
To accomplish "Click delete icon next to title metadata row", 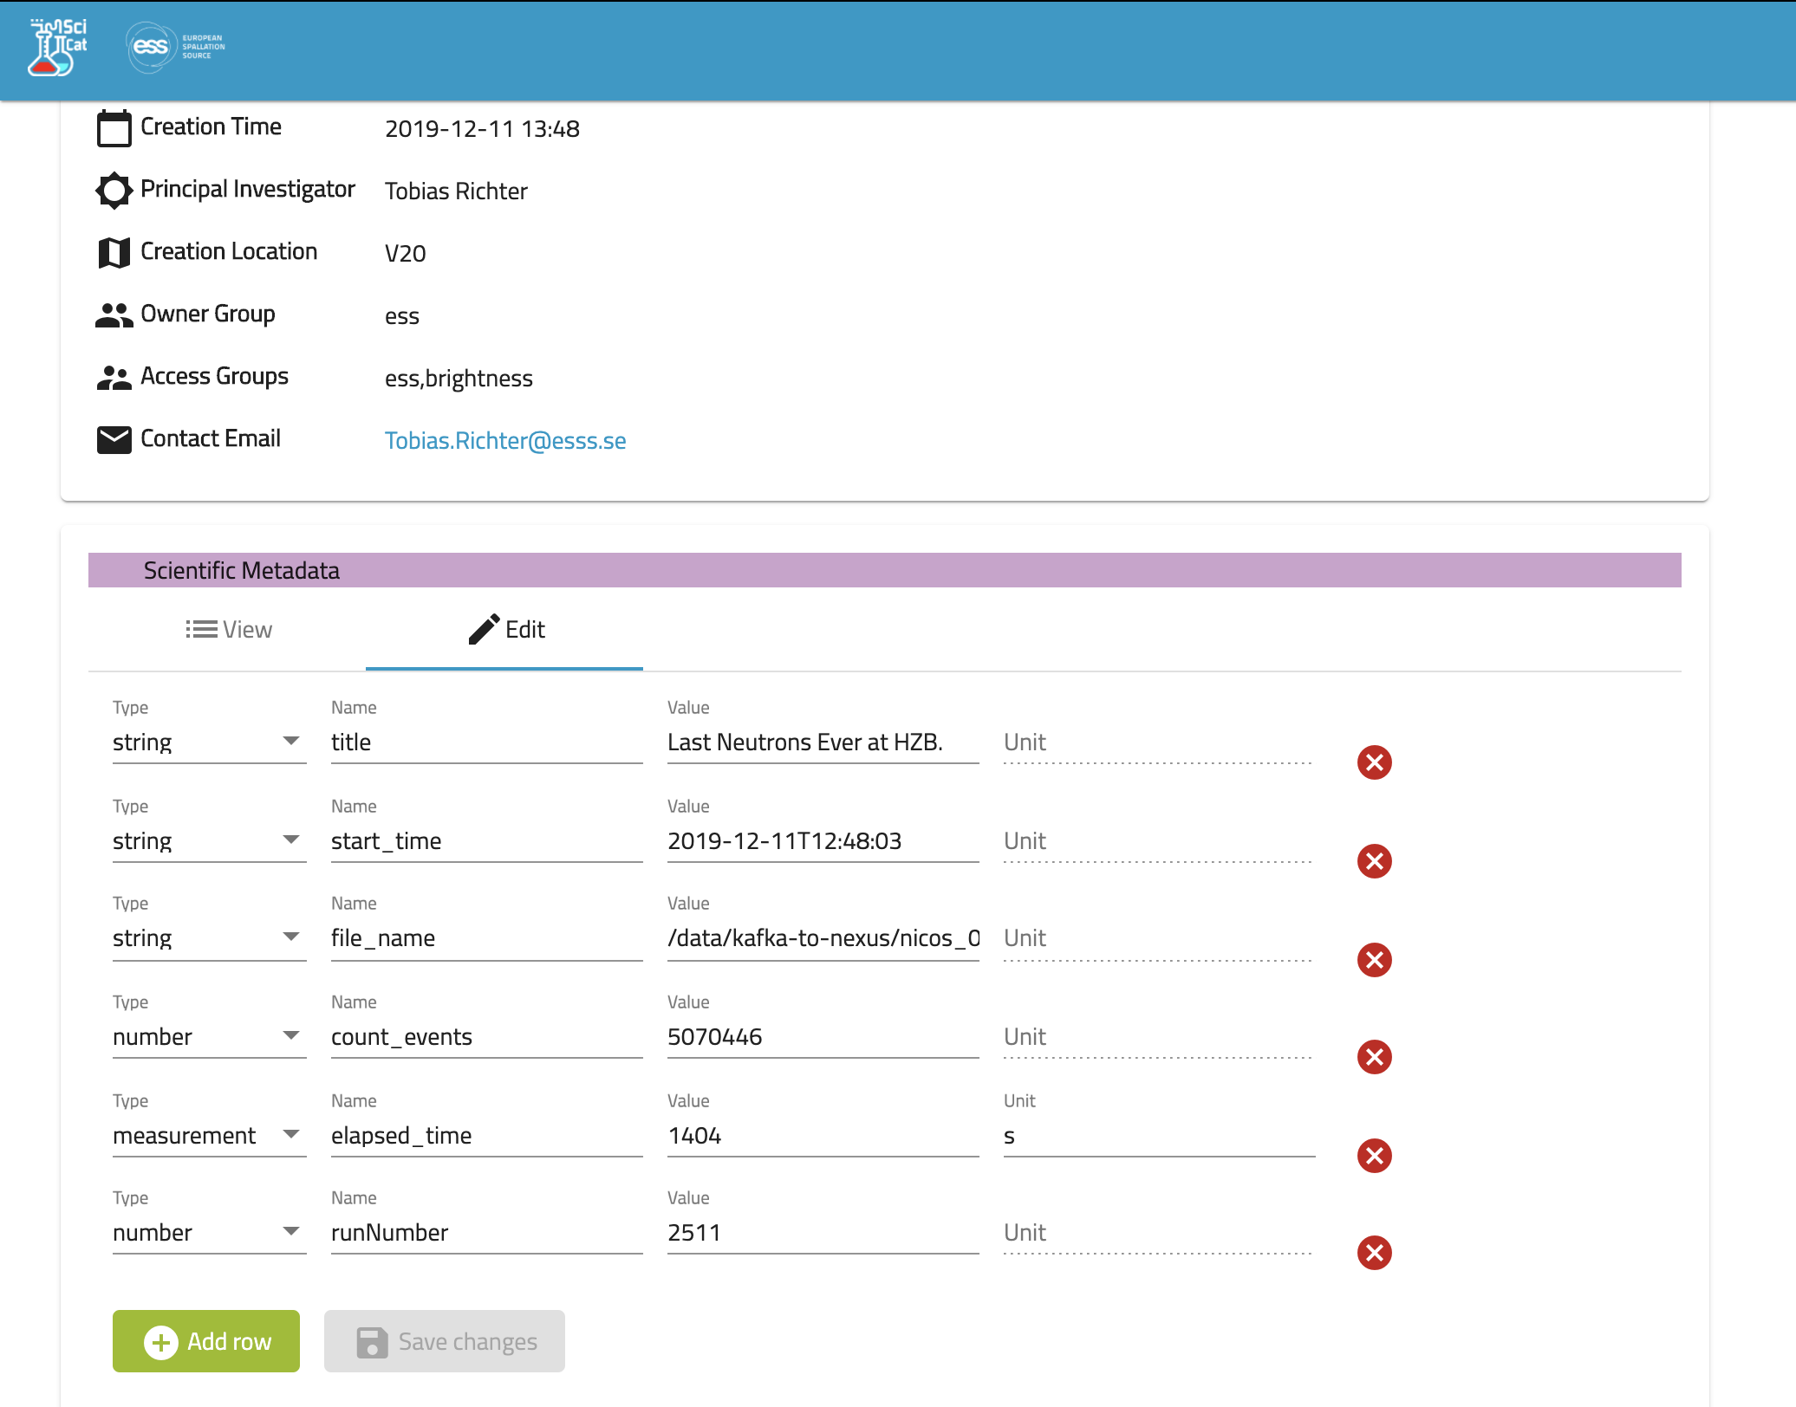I will (x=1375, y=761).
